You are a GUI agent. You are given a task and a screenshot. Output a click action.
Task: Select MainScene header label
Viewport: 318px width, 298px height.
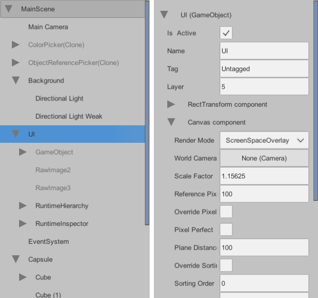pos(38,9)
